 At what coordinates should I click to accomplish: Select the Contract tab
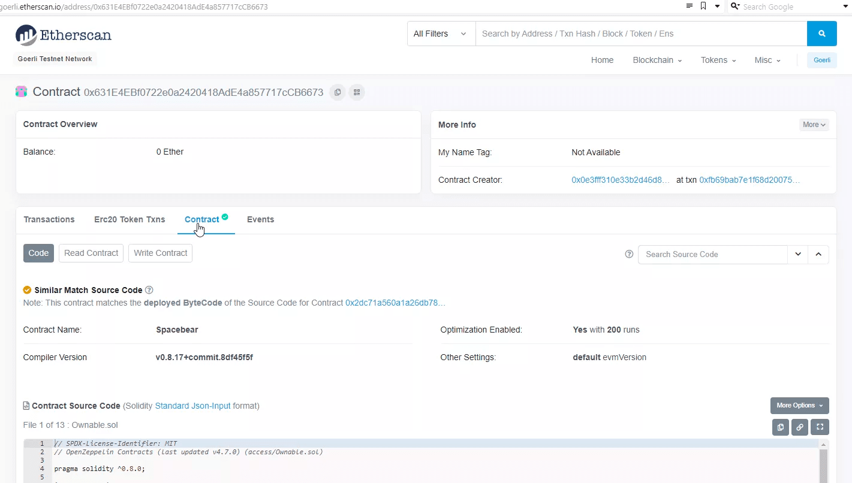(x=202, y=219)
